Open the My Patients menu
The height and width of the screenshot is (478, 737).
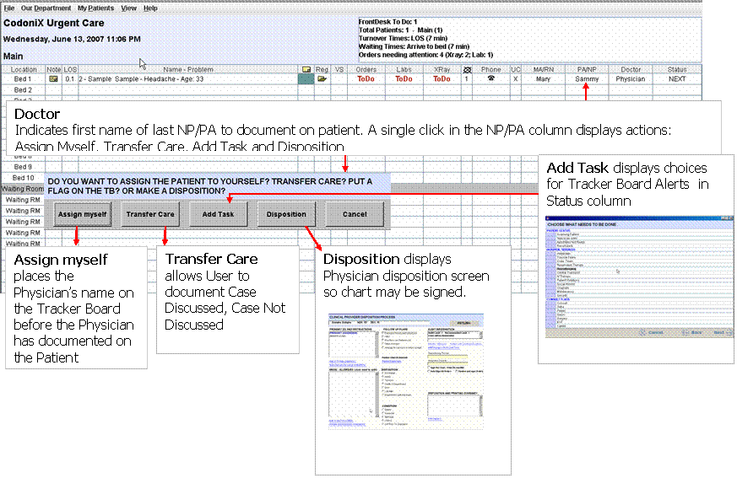point(94,8)
